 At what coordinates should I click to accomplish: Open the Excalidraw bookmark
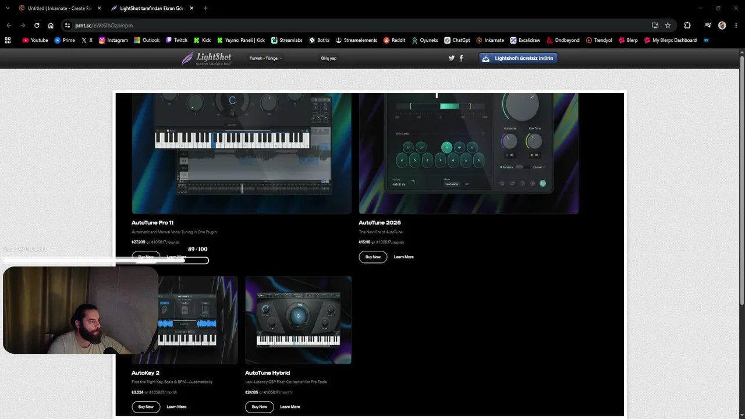pos(525,40)
